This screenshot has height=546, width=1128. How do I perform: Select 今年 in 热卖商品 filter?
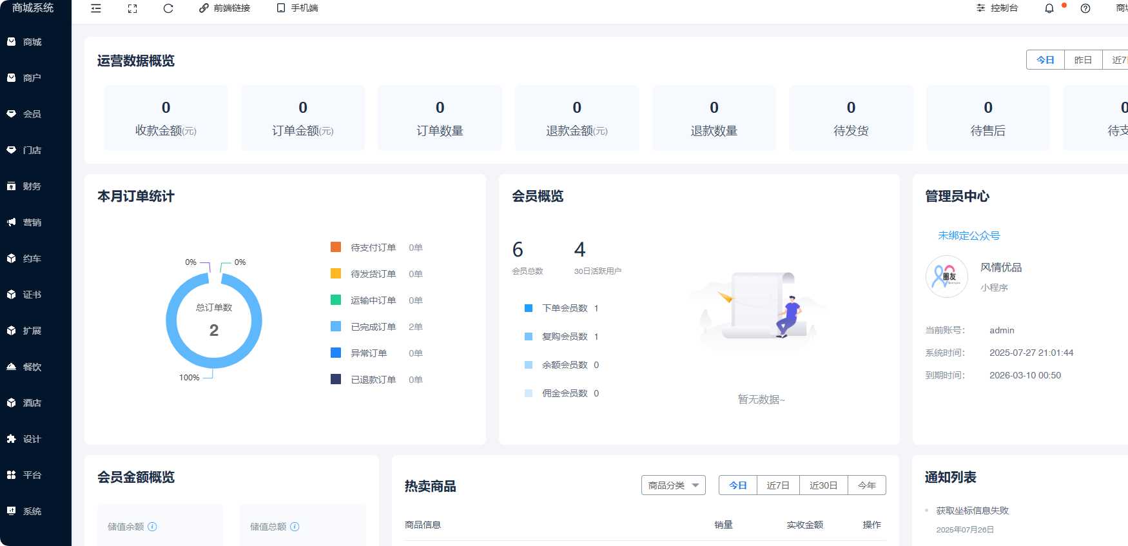pyautogui.click(x=867, y=485)
